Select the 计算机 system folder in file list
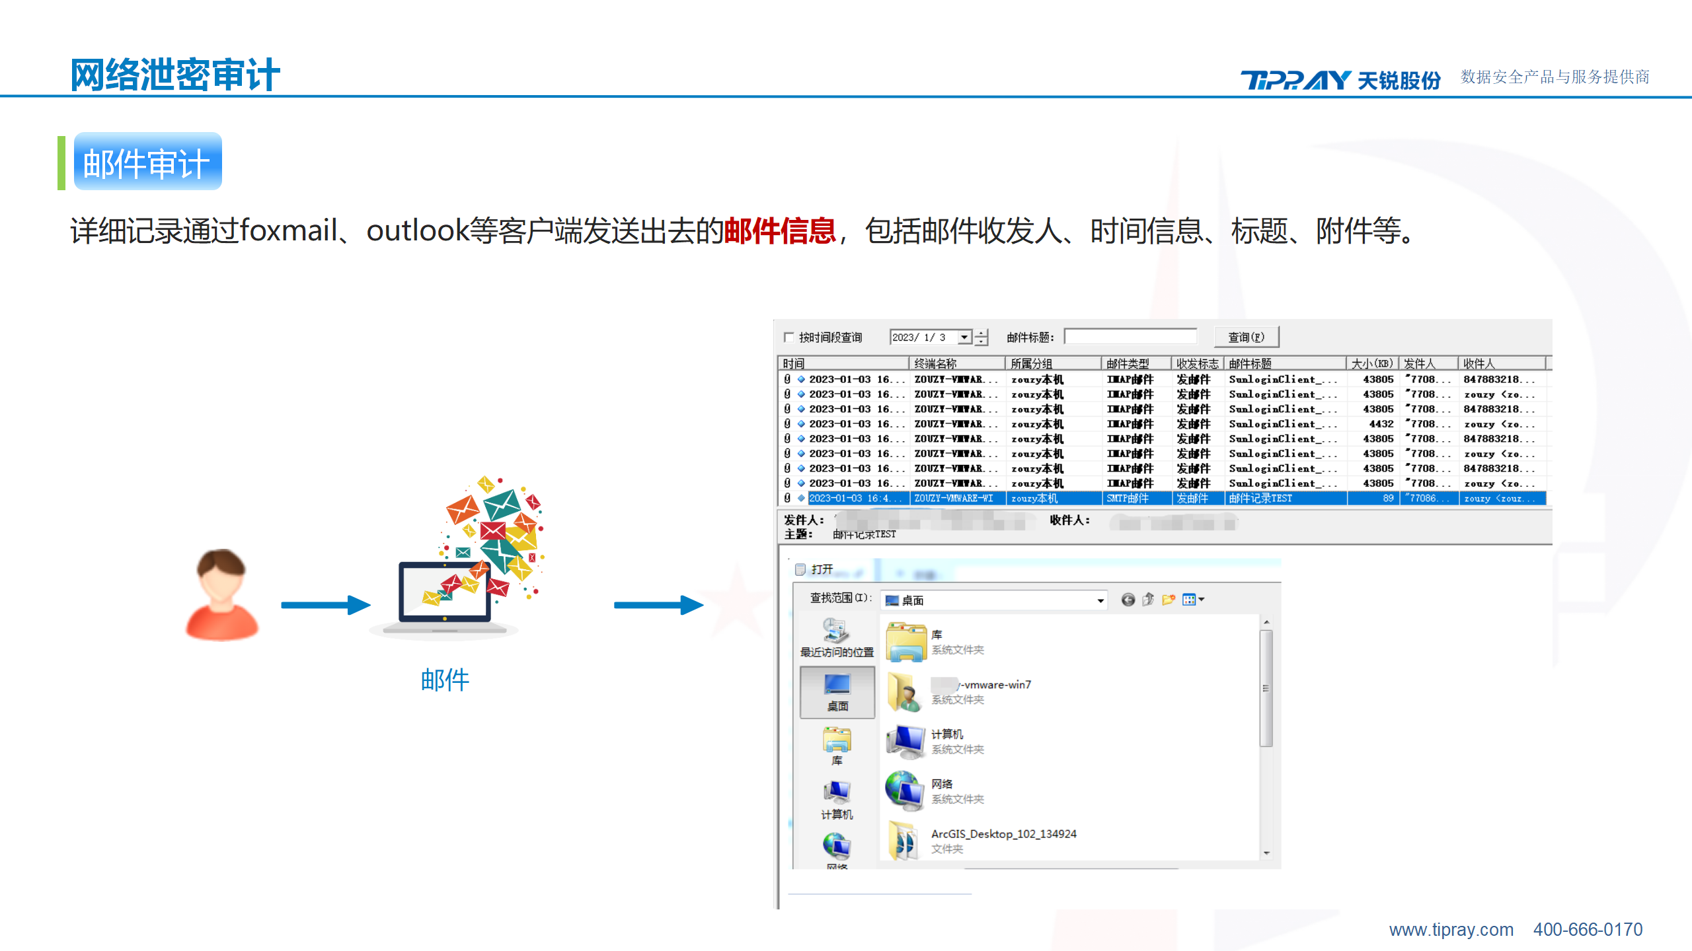 [x=935, y=741]
